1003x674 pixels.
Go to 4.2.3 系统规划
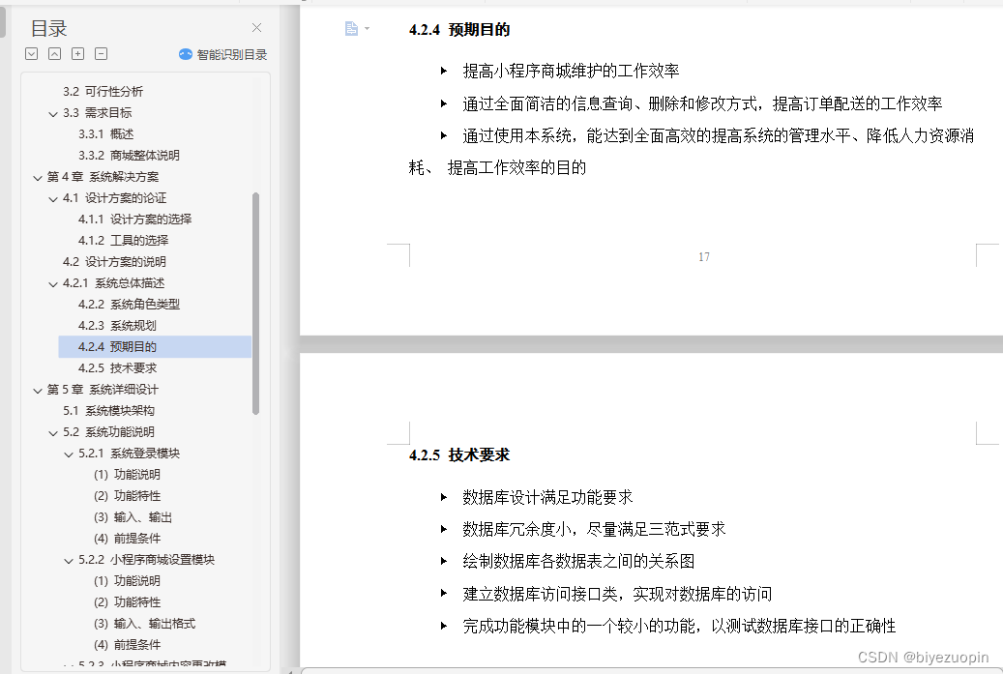(117, 326)
